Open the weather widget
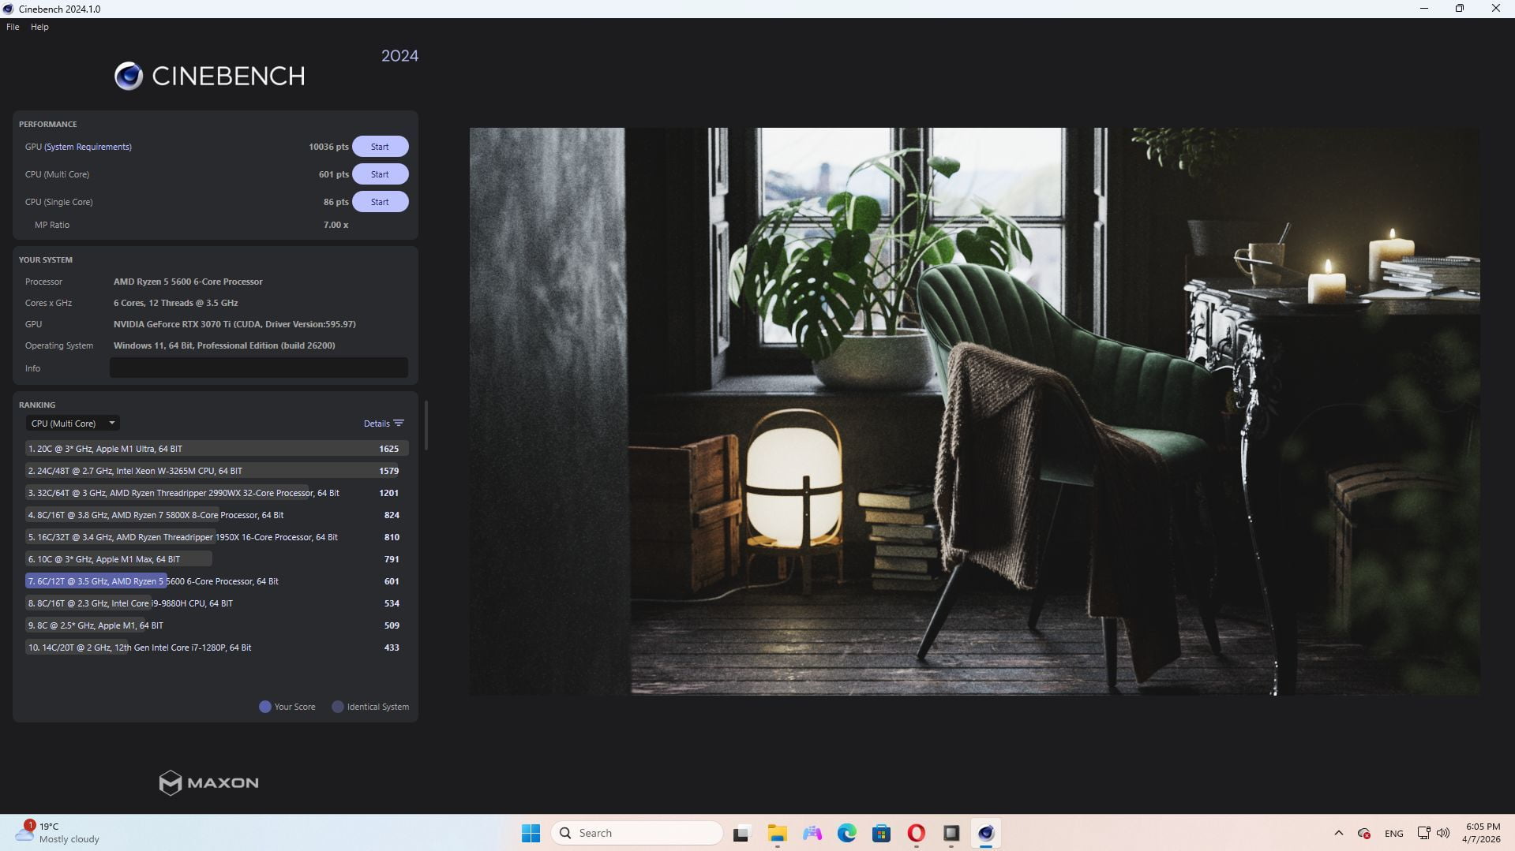 point(59,833)
